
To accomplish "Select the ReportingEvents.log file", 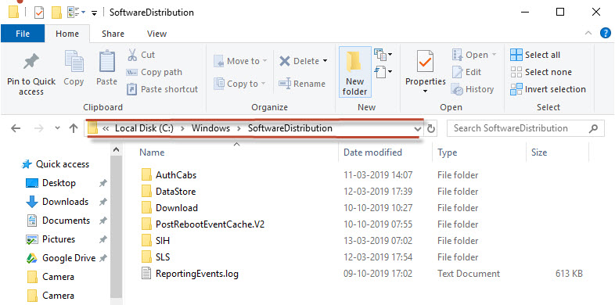I will coord(189,274).
